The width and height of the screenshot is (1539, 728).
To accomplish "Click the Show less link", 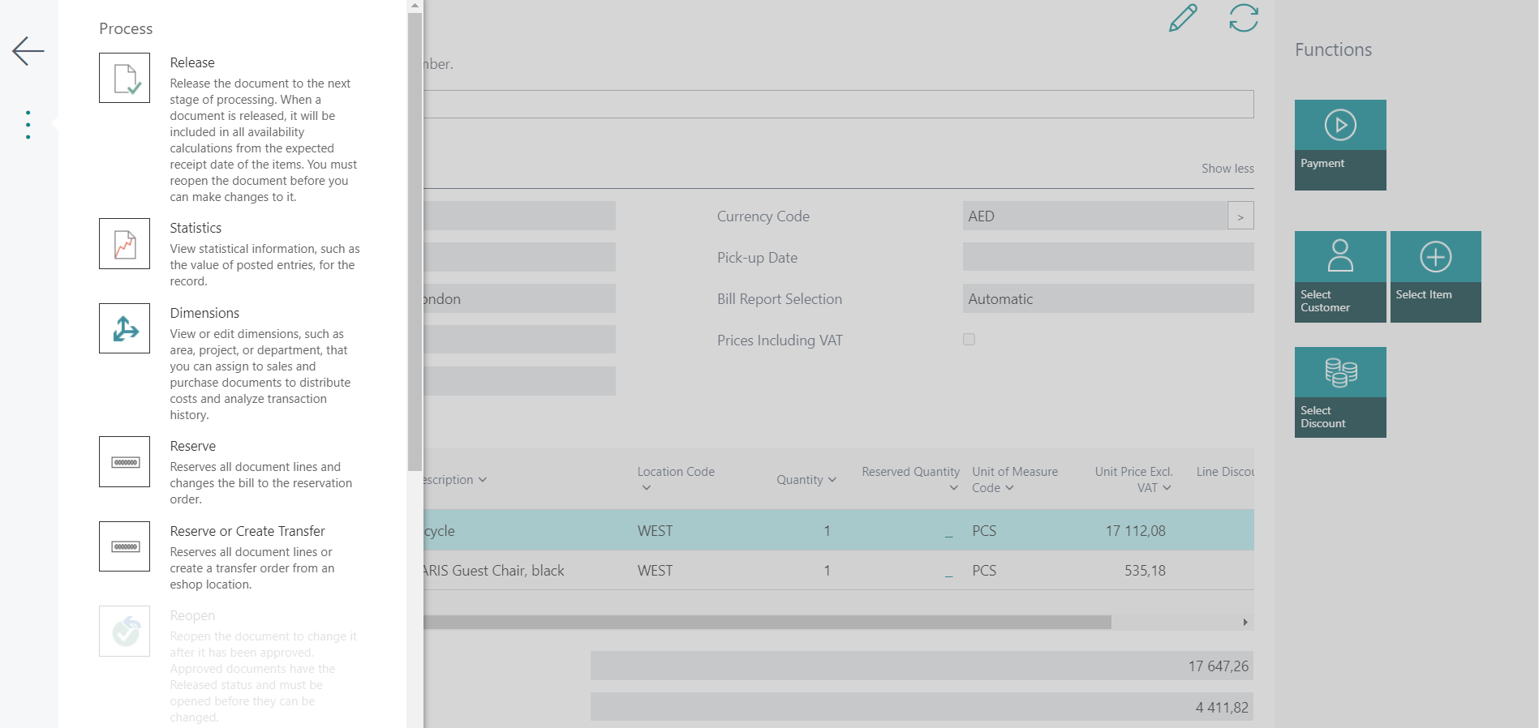I will [x=1227, y=169].
